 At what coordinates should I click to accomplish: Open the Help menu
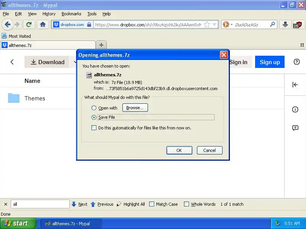pyautogui.click(x=107, y=14)
